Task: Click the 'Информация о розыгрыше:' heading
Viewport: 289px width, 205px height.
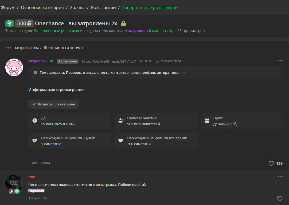Action: point(56,90)
